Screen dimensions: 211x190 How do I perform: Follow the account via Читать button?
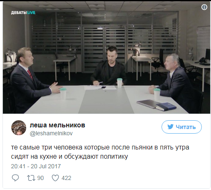tap(181, 127)
